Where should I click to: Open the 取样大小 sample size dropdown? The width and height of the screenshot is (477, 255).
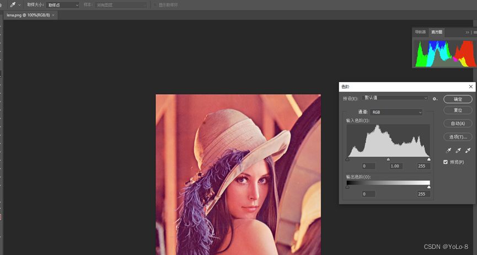click(x=63, y=5)
